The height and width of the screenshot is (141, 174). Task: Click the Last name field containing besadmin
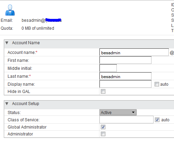[x=125, y=76]
